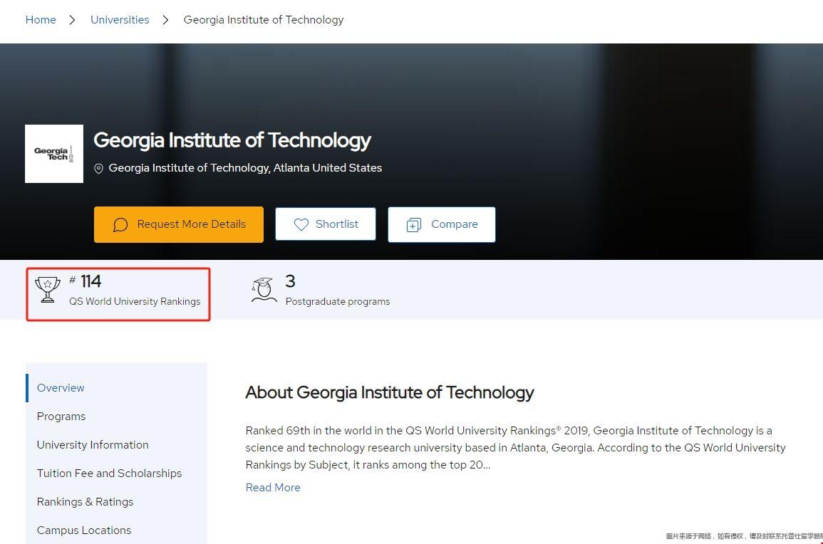Click the graduate student programs icon
The height and width of the screenshot is (544, 823).
coord(264,290)
